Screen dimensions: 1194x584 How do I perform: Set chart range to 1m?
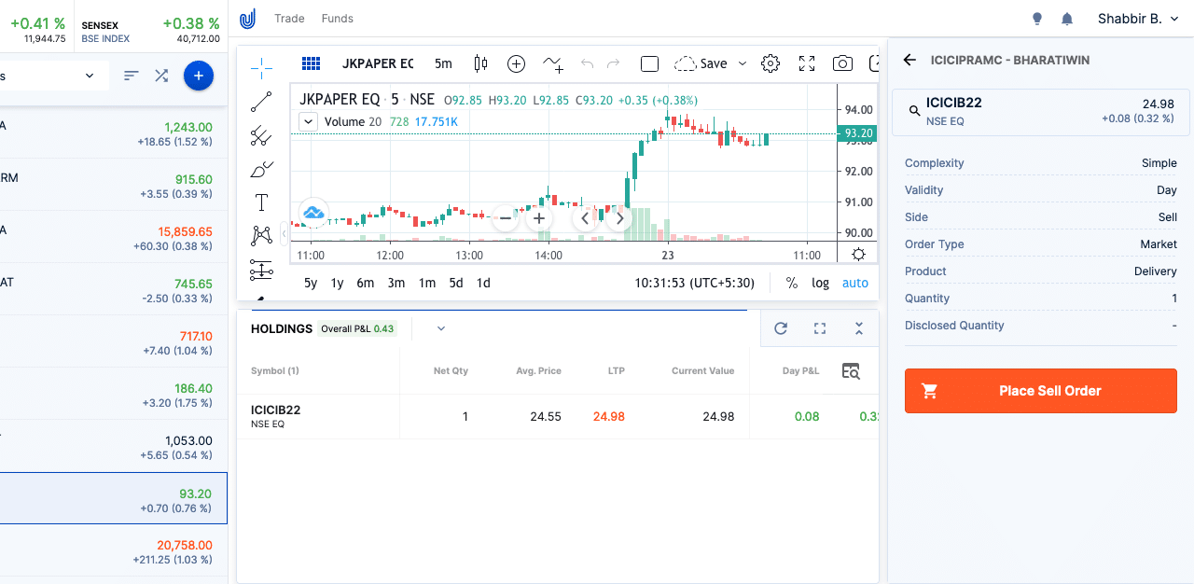click(x=426, y=283)
